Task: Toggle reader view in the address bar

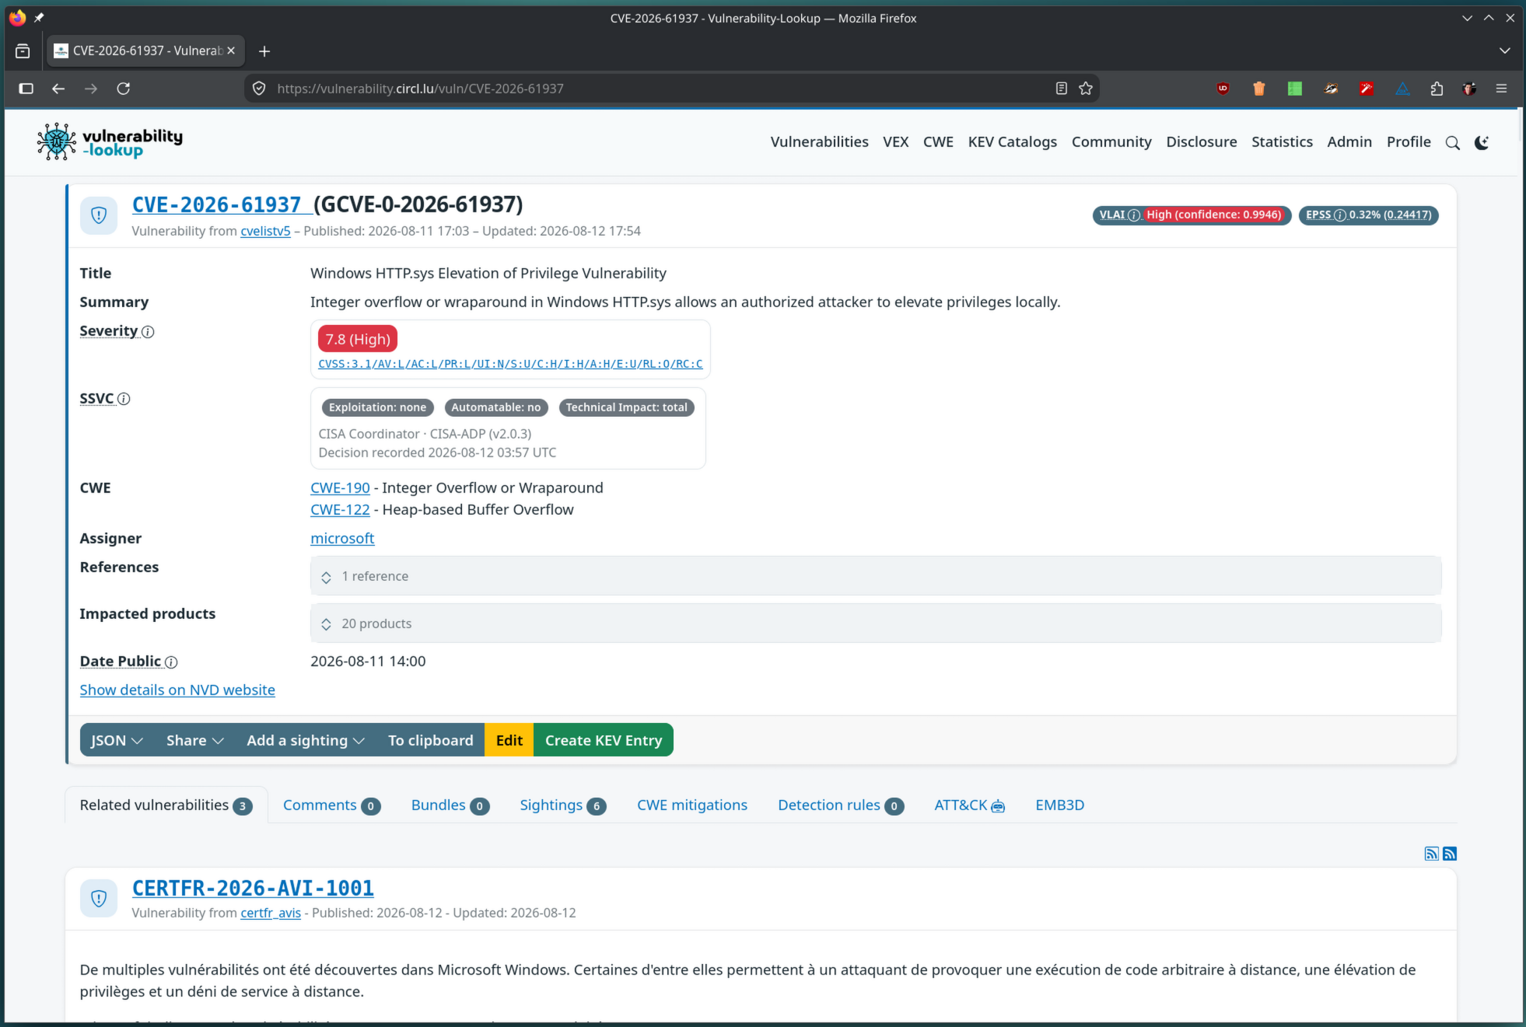Action: point(1061,89)
